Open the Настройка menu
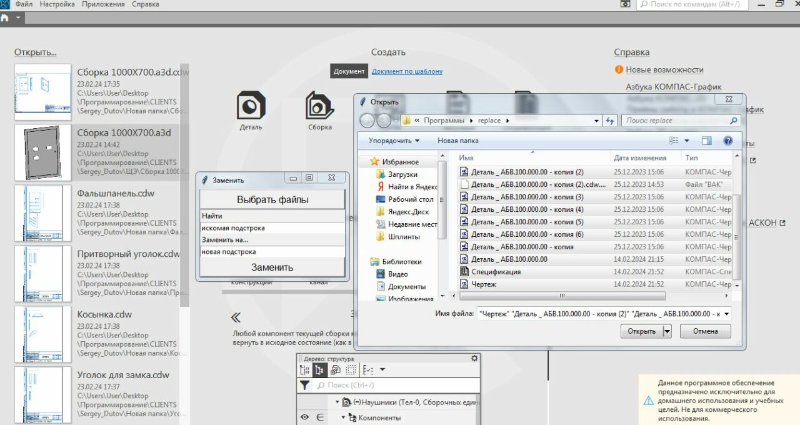Viewport: 800px width, 425px height. tap(57, 4)
